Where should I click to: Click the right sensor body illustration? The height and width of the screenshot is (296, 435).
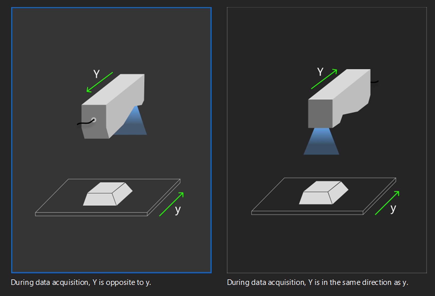(339, 98)
